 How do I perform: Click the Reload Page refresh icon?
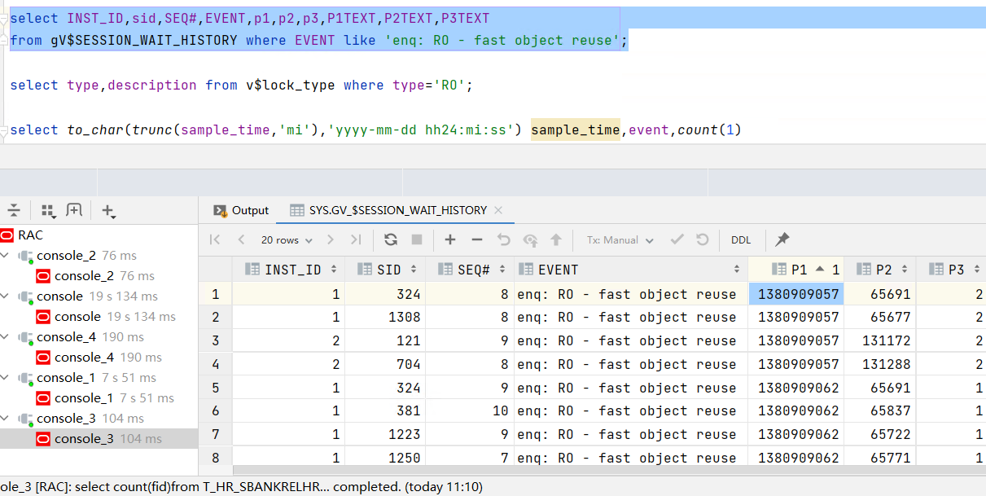391,239
